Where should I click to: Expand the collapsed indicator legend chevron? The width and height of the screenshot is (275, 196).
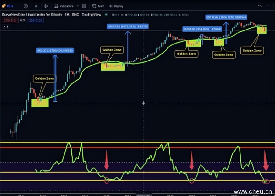(5, 26)
